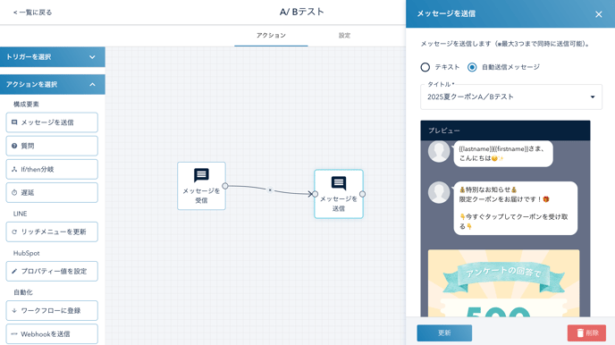The width and height of the screenshot is (615, 345).
Task: Expand the トリガーを選択 section
Action: point(53,57)
